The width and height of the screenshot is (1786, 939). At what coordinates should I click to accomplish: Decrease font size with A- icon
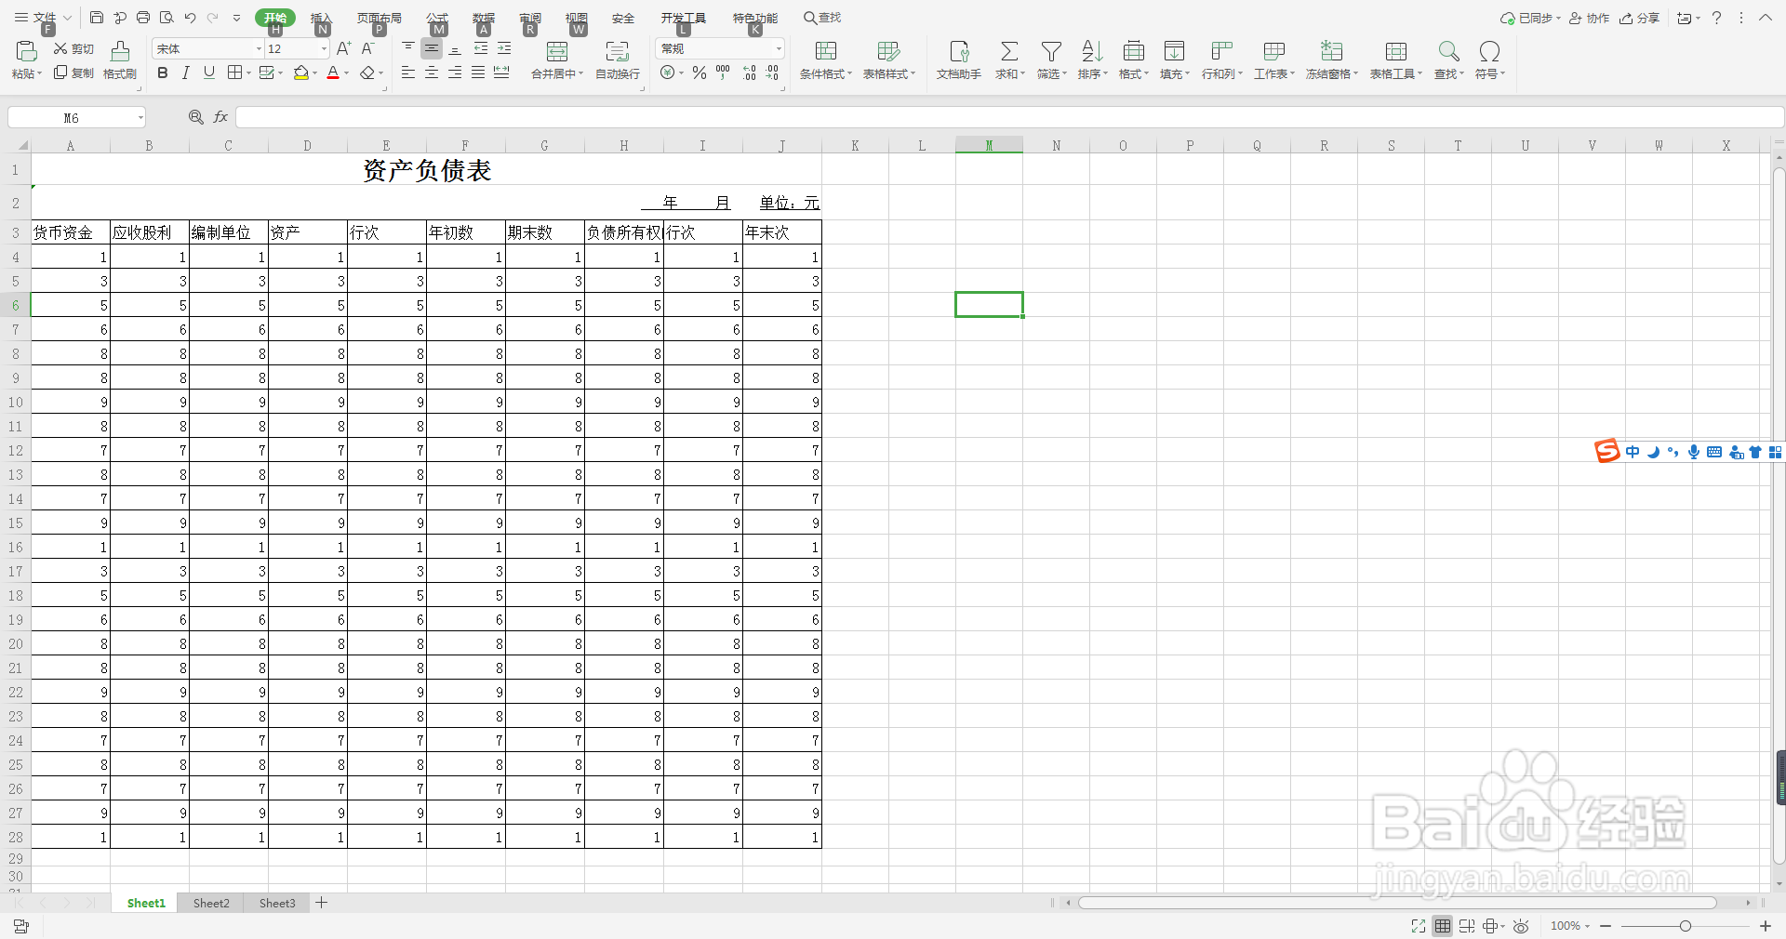coord(368,48)
